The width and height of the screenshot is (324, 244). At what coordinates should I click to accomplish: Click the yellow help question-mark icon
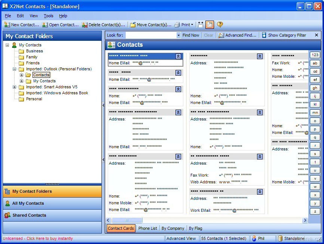tap(220, 24)
